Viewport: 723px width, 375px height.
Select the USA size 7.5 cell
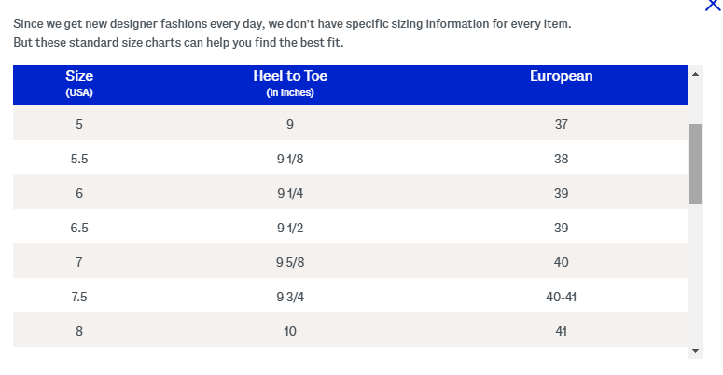79,297
